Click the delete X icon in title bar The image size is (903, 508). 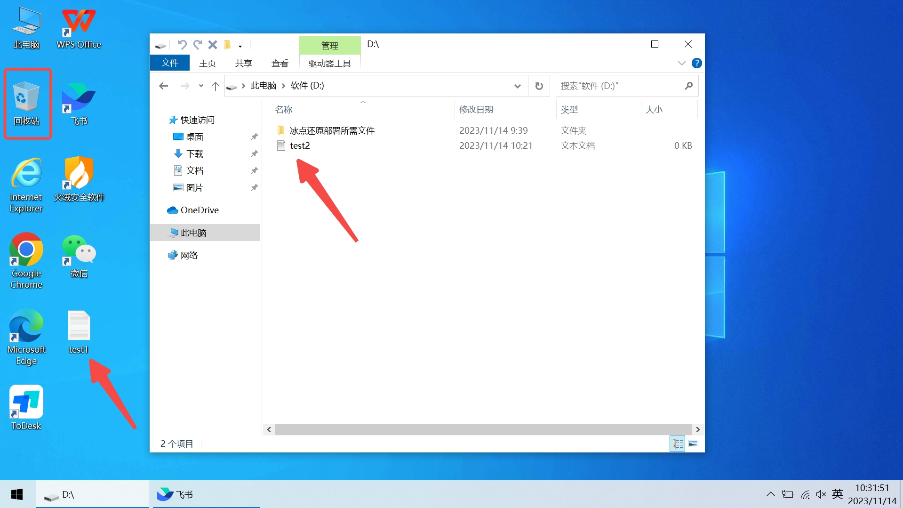pyautogui.click(x=213, y=45)
